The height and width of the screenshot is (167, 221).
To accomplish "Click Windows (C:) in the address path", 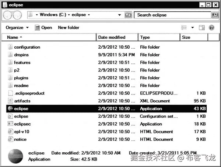I will pos(53,15).
